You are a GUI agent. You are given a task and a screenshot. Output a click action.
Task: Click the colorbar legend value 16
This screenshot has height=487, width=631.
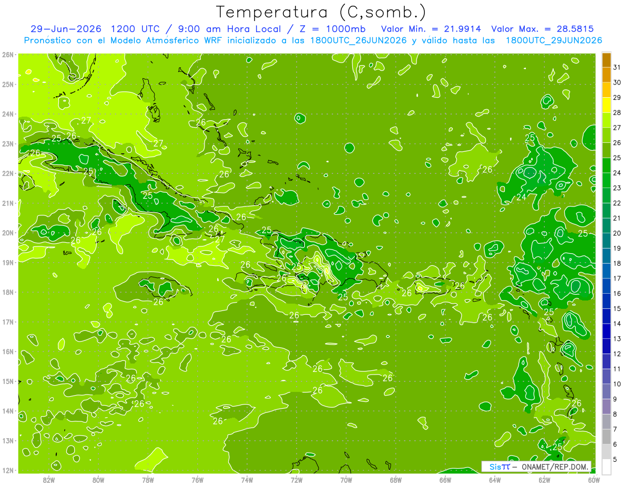click(x=617, y=293)
